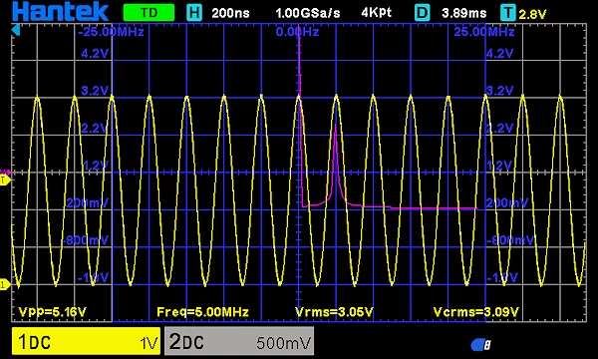
Task: Select the D delay icon
Action: tap(423, 13)
